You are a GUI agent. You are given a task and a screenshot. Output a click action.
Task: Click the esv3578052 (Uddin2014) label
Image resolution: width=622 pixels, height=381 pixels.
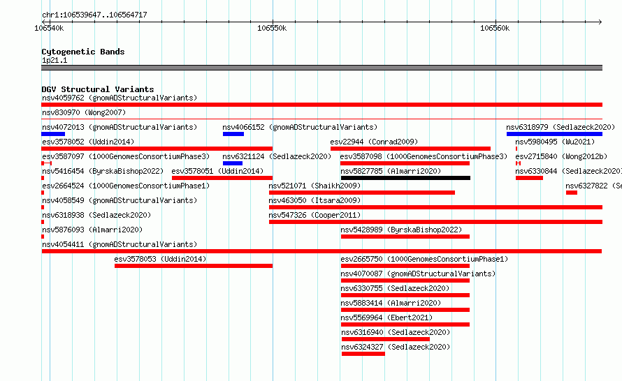(88, 142)
